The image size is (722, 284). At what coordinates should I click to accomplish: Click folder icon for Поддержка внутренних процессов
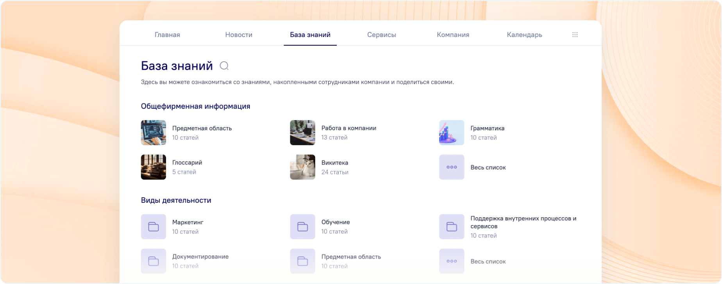452,227
